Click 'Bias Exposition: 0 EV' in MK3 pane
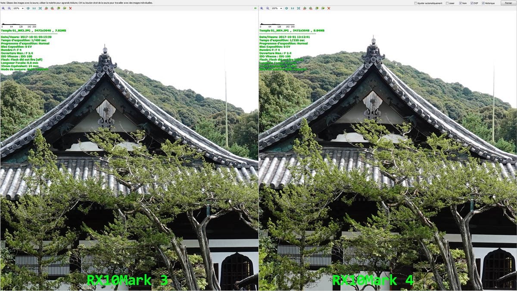 [x=16, y=47]
